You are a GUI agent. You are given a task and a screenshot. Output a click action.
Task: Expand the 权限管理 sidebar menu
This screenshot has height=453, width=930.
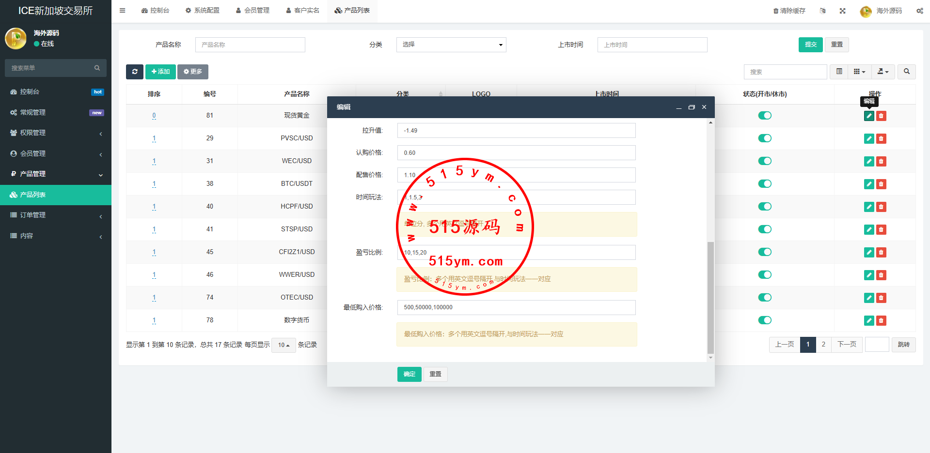[56, 133]
